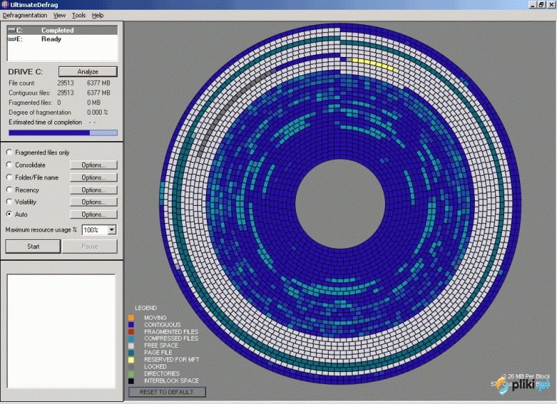The width and height of the screenshot is (557, 404).
Task: Click the drive icon beside E: Ready
Action: pos(12,39)
